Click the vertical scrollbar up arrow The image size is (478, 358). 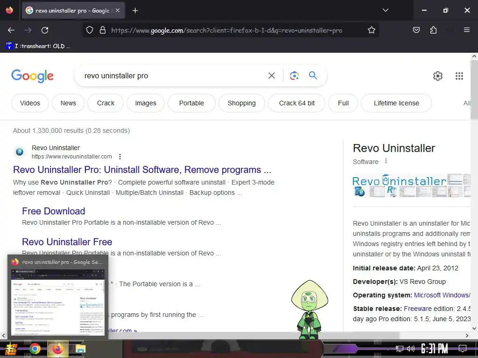(x=474, y=56)
